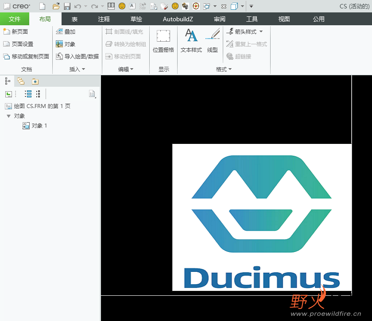
Task: Add a new page with 新页面
Action: 15,31
